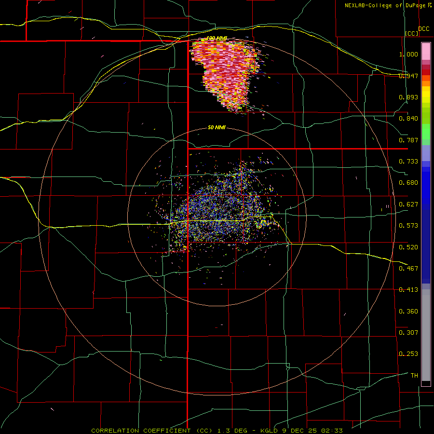The image size is (434, 434).
Task: Select the 0.573 scale value
Action: pos(408,226)
